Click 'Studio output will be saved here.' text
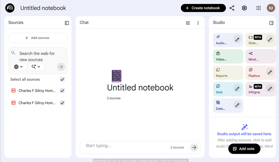This screenshot has width=279, height=162. (x=244, y=134)
